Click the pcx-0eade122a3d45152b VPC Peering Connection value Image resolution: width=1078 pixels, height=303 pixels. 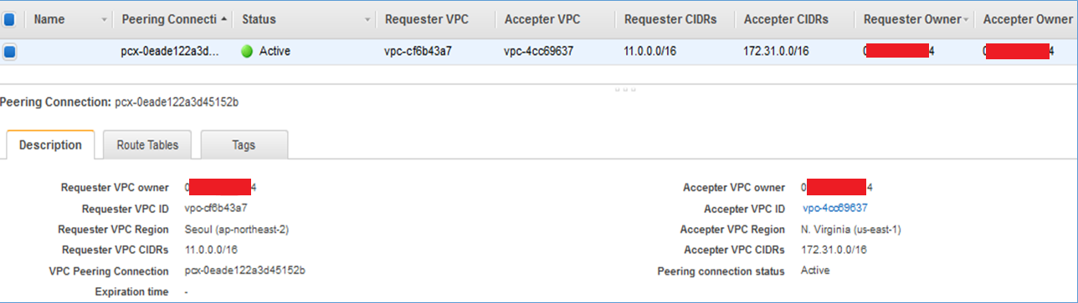(x=244, y=271)
